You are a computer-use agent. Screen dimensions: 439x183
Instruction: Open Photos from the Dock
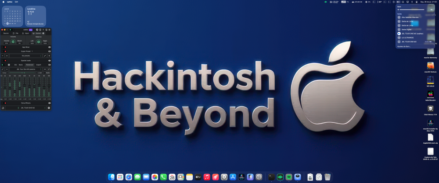pos(155,177)
